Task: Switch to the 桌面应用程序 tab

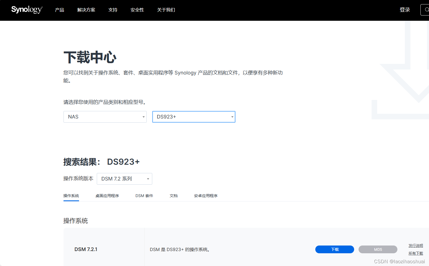Action: 107,196
